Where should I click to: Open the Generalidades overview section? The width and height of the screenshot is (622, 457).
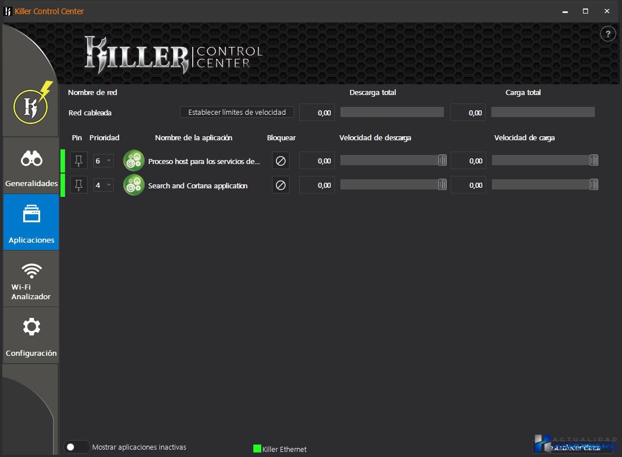pos(31,166)
